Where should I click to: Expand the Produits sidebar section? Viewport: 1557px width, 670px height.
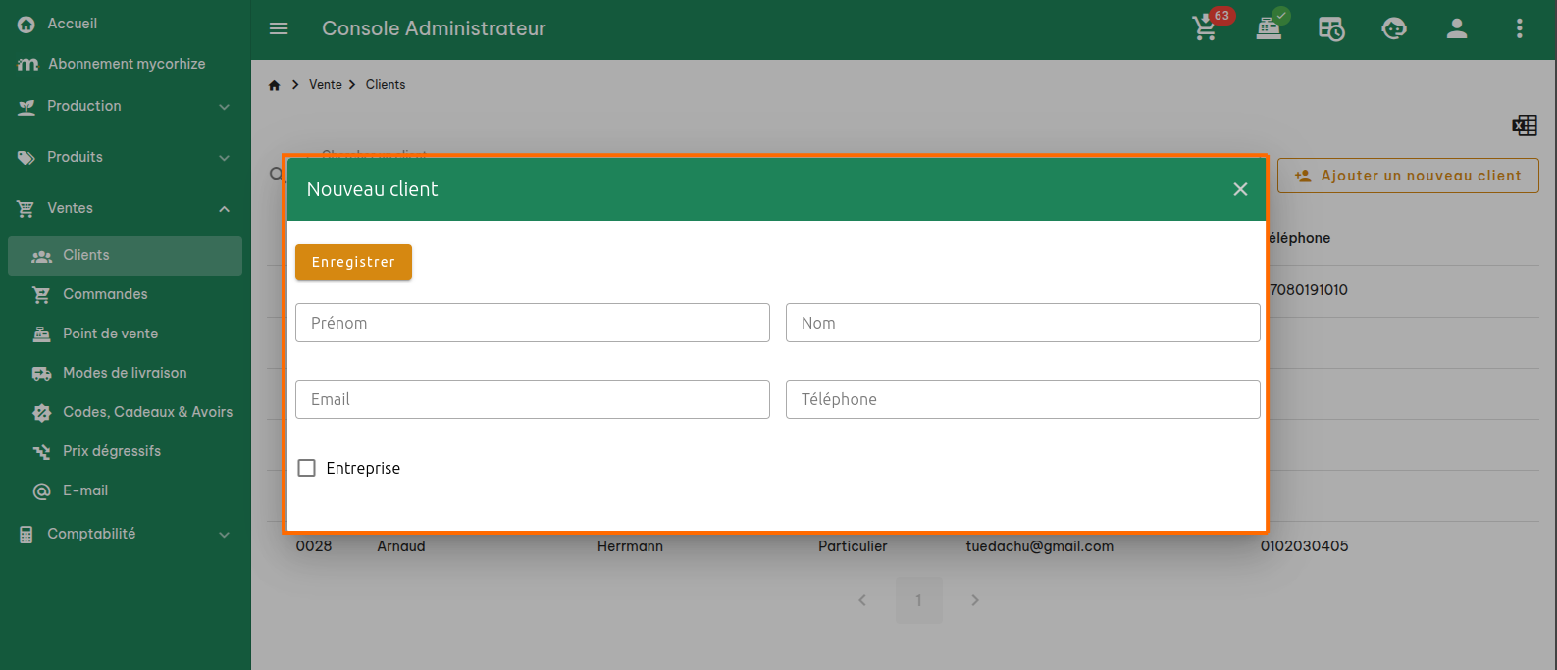tap(125, 157)
